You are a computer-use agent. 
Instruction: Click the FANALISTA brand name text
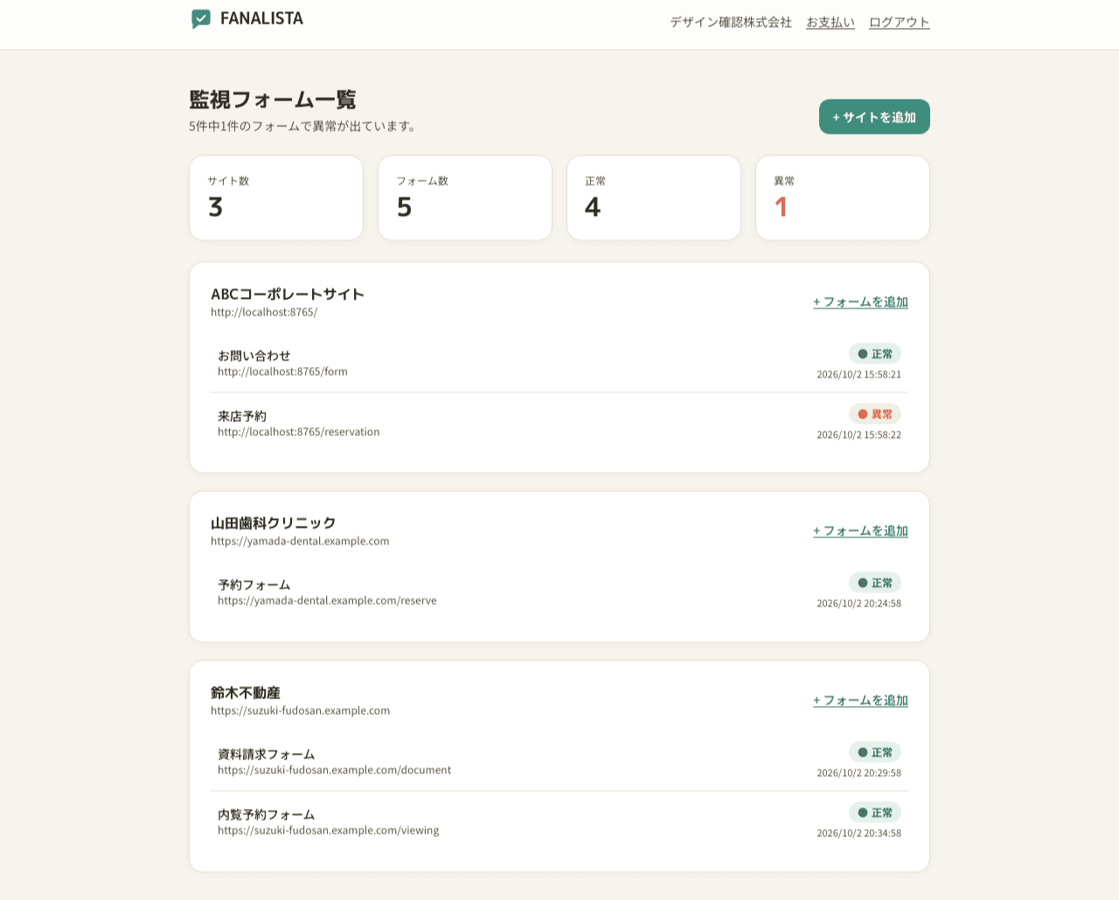pos(261,18)
